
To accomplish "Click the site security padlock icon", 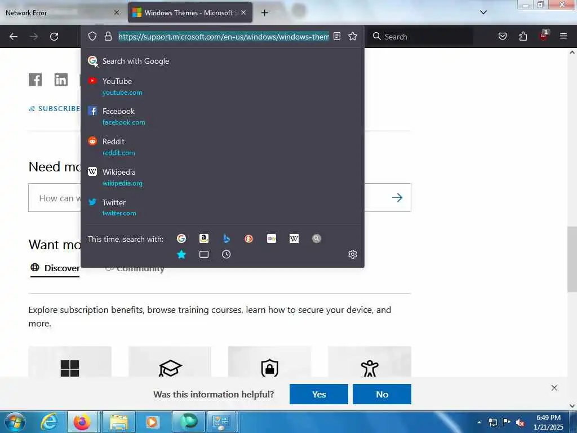I will [108, 36].
